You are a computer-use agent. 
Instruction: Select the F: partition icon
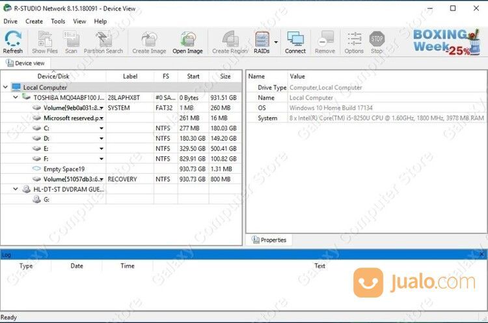pyautogui.click(x=36, y=158)
